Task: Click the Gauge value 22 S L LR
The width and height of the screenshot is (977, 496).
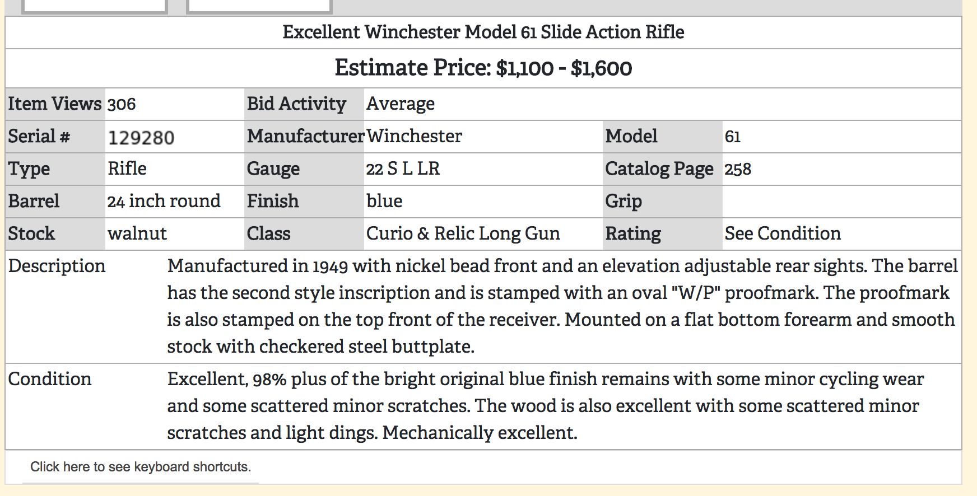Action: [x=403, y=169]
